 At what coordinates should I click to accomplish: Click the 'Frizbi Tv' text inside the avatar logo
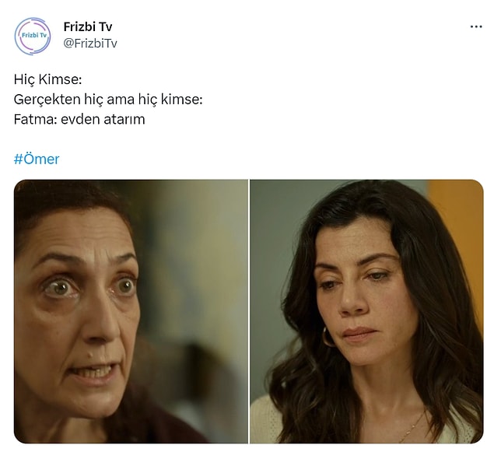coord(34,35)
